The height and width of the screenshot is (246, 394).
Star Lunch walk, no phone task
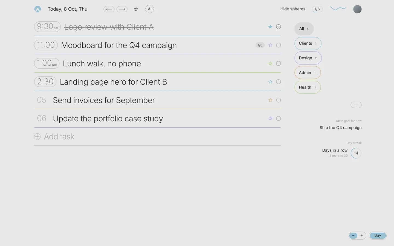point(270,63)
